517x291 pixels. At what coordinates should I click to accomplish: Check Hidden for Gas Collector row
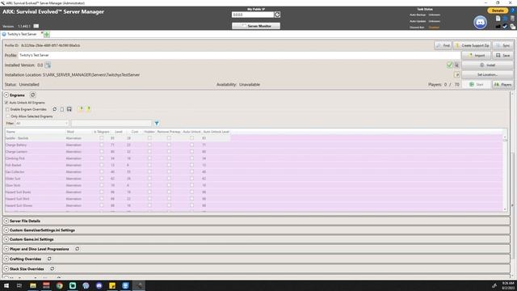pyautogui.click(x=149, y=171)
